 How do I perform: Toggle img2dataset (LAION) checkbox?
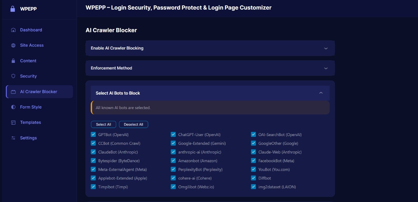(253, 187)
